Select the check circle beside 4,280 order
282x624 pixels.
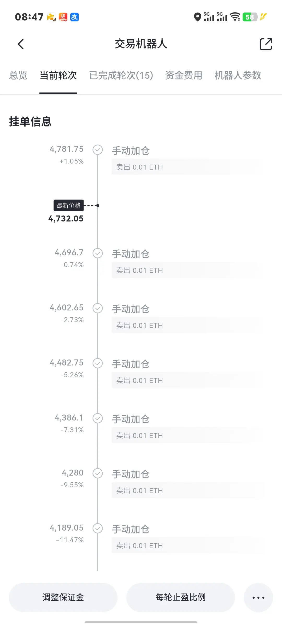click(98, 473)
